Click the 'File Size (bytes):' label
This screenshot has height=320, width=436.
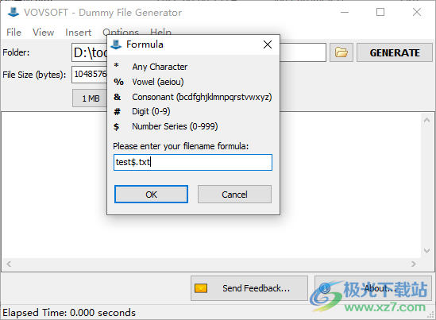click(x=34, y=75)
